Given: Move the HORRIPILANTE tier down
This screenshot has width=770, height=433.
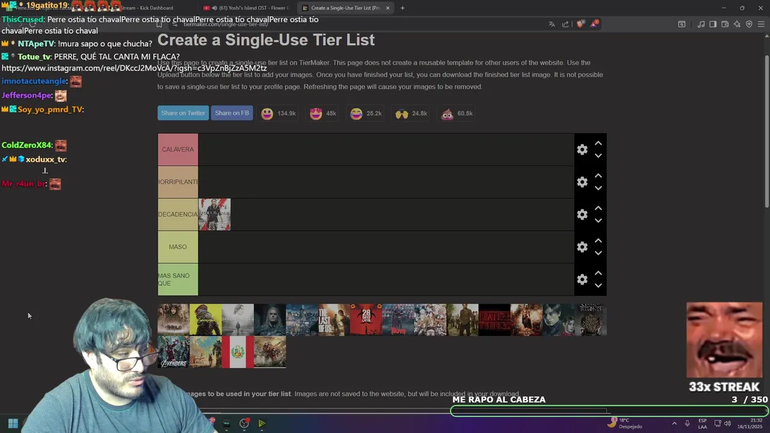Looking at the screenshot, I should [598, 188].
